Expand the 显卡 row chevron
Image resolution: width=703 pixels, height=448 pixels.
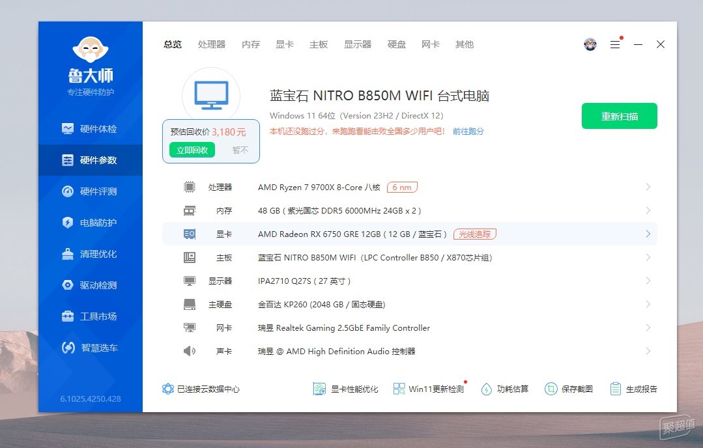pyautogui.click(x=648, y=234)
